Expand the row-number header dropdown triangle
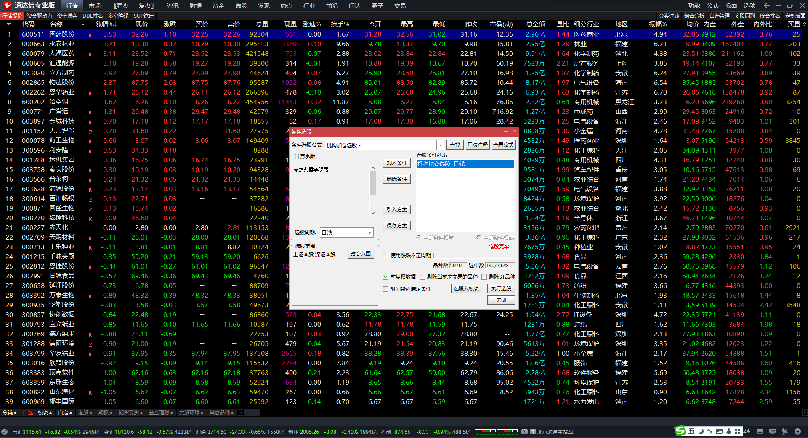This screenshot has height=438, width=808. click(8, 24)
